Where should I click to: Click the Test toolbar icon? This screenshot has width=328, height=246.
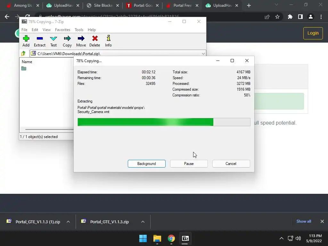53,41
